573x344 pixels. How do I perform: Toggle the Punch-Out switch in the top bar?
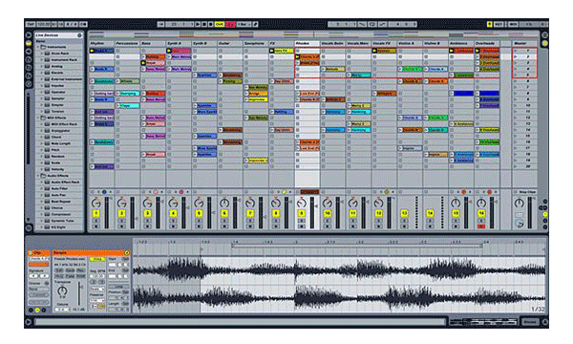[382, 24]
